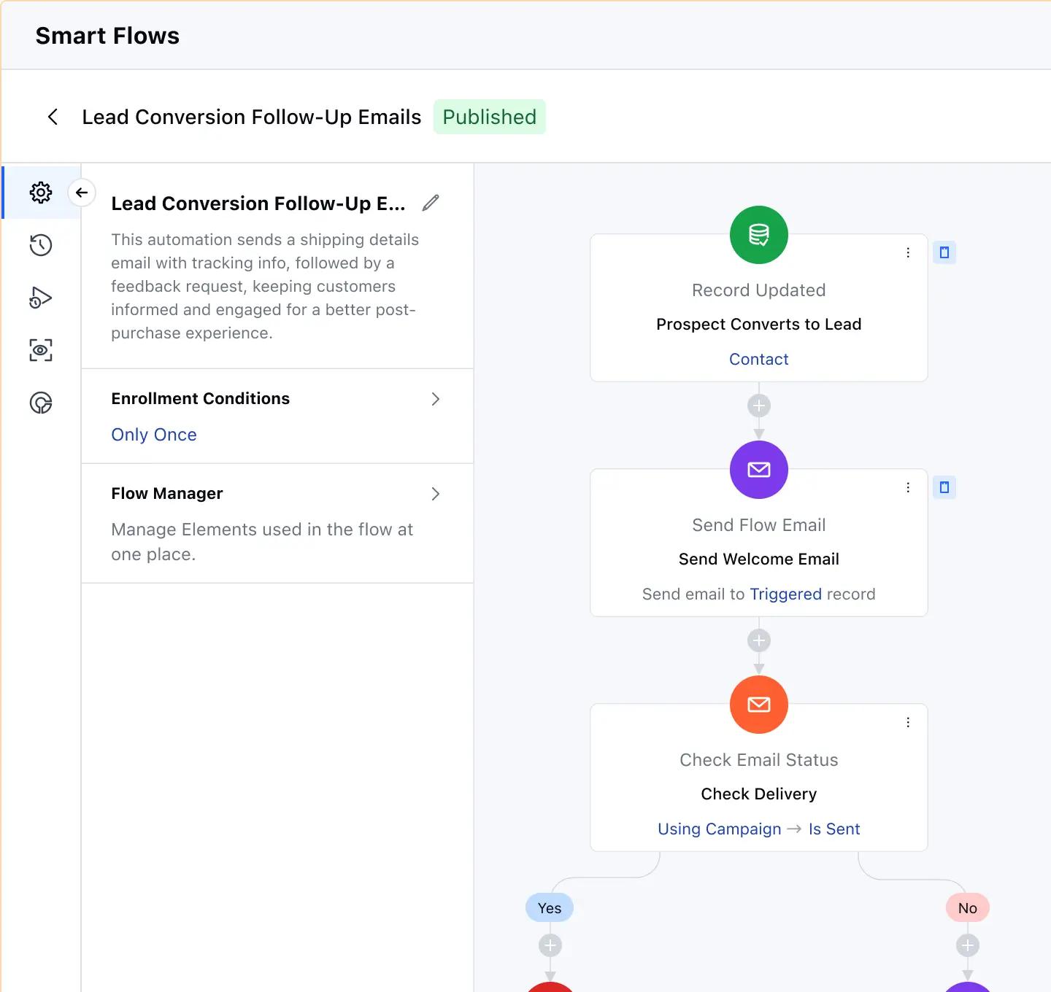This screenshot has width=1051, height=992.
Task: Open three-dot menu on Check Email Status card
Action: pyautogui.click(x=908, y=722)
